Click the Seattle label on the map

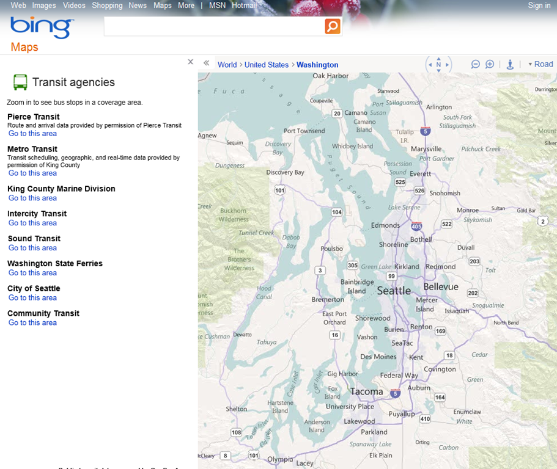(394, 291)
